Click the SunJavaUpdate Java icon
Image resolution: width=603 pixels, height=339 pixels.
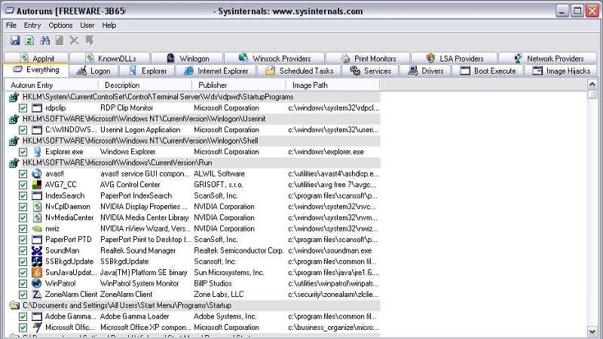(36, 273)
